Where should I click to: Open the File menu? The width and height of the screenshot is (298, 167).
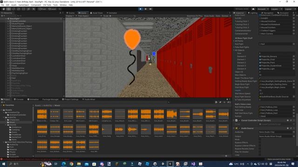[2, 5]
